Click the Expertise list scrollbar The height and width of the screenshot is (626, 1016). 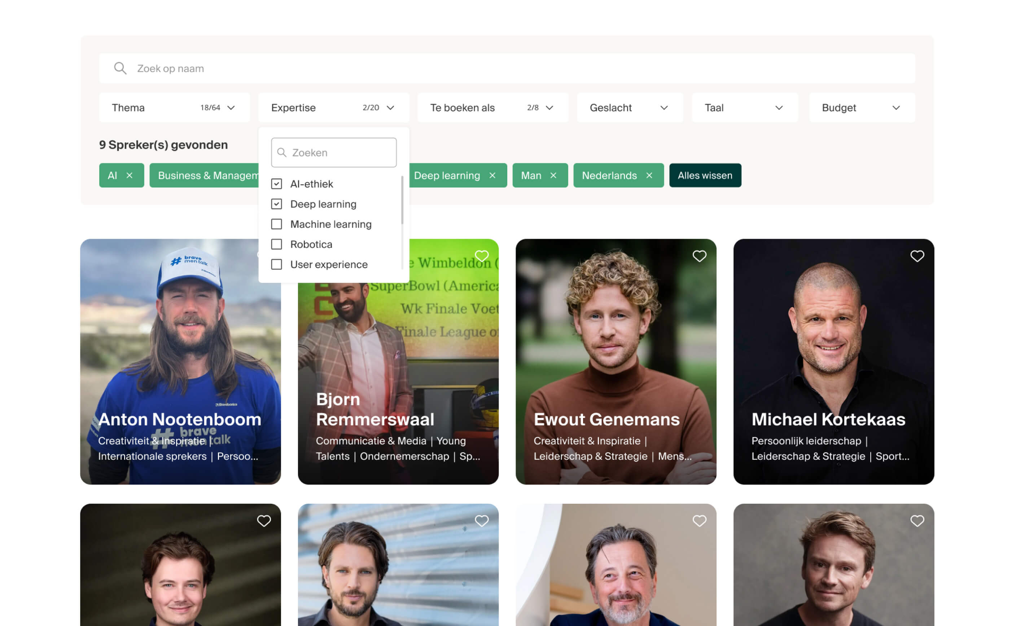(402, 201)
